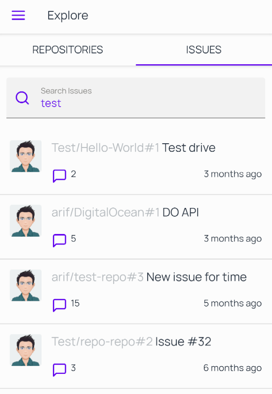The width and height of the screenshot is (272, 394).
Task: Click the magnifier search icon
Action: coord(22,98)
